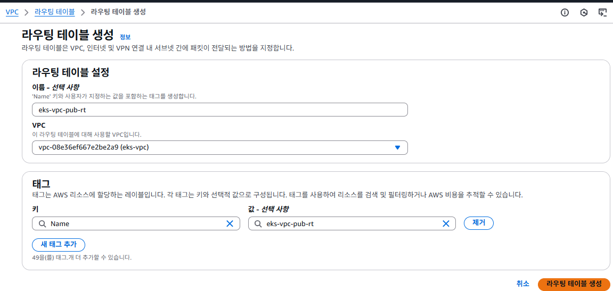Go to the 라우팅 테이블 breadcrumb link

pos(54,12)
